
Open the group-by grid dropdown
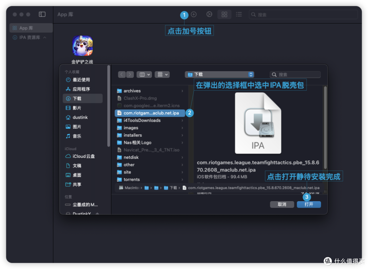click(x=162, y=75)
